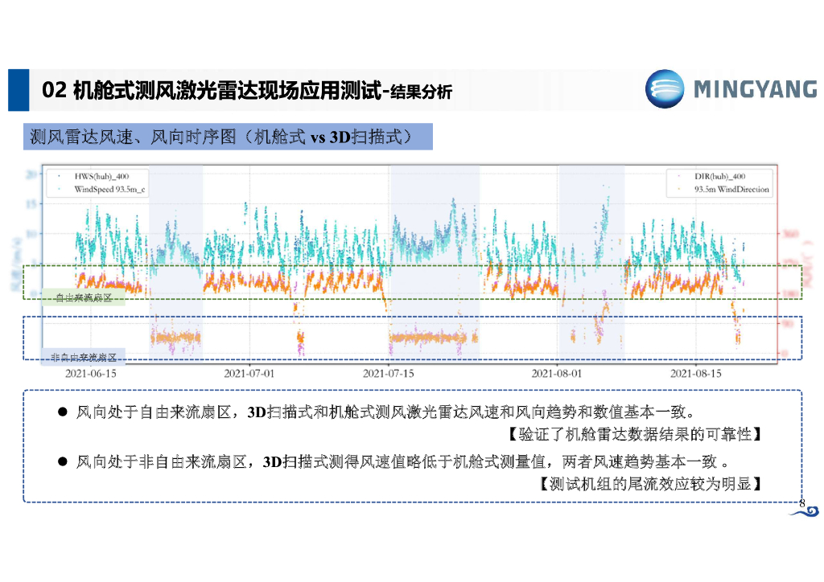
Task: Click the 93.5m WindDirection legend marker
Action: 678,188
